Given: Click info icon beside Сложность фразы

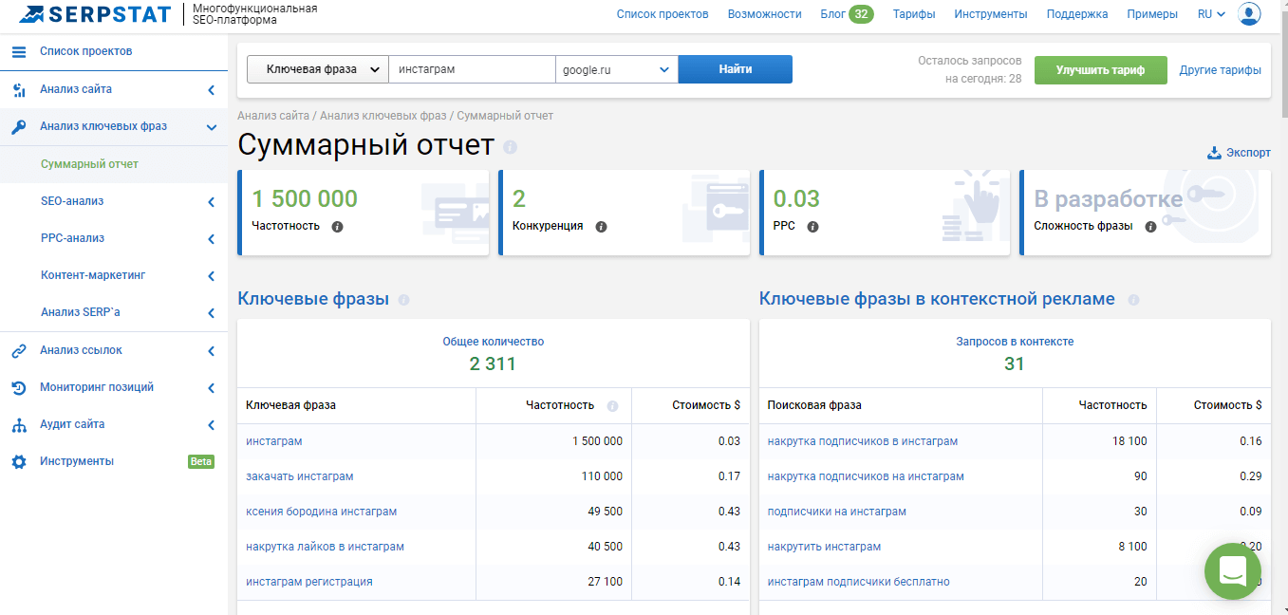Looking at the screenshot, I should (1150, 227).
